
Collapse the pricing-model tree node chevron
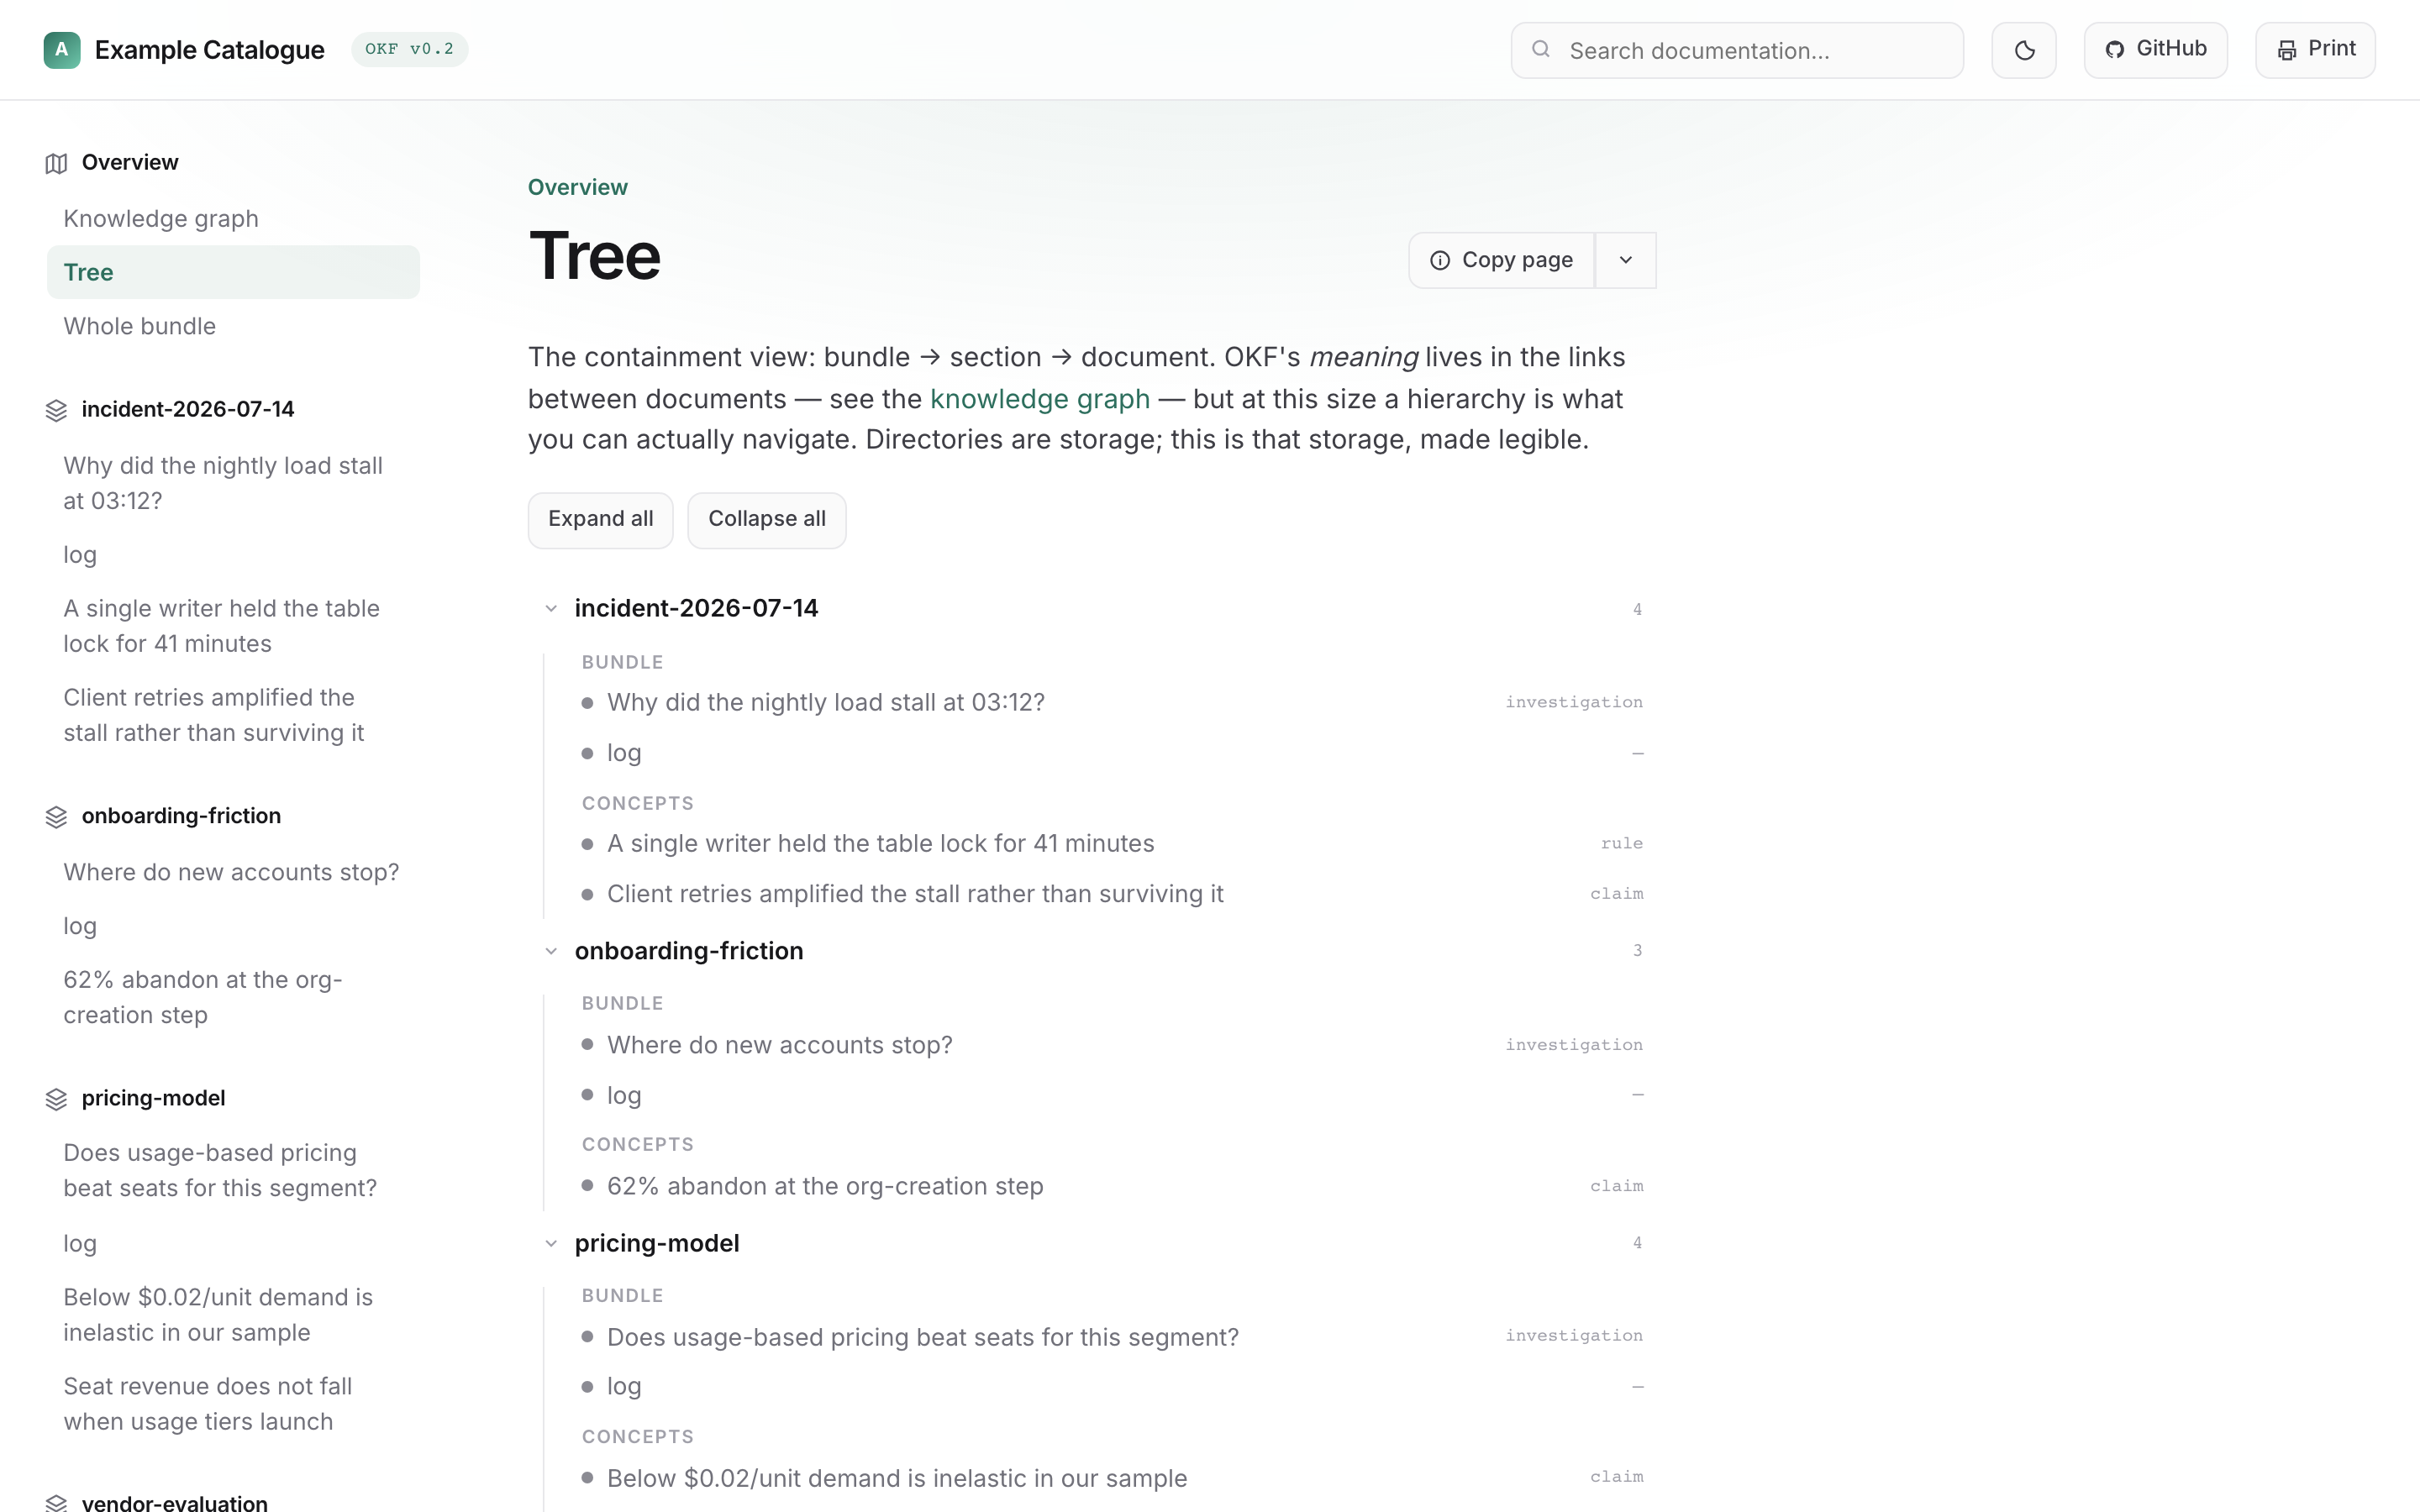pyautogui.click(x=551, y=1244)
